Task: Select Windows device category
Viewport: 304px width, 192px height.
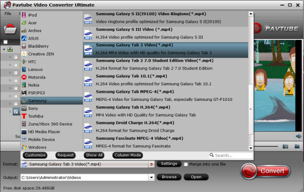Action: (x=52, y=147)
